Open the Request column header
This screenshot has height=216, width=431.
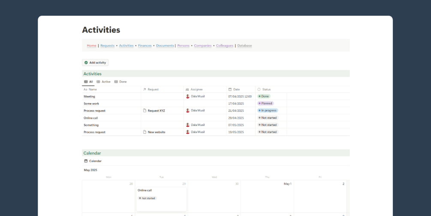163,89
